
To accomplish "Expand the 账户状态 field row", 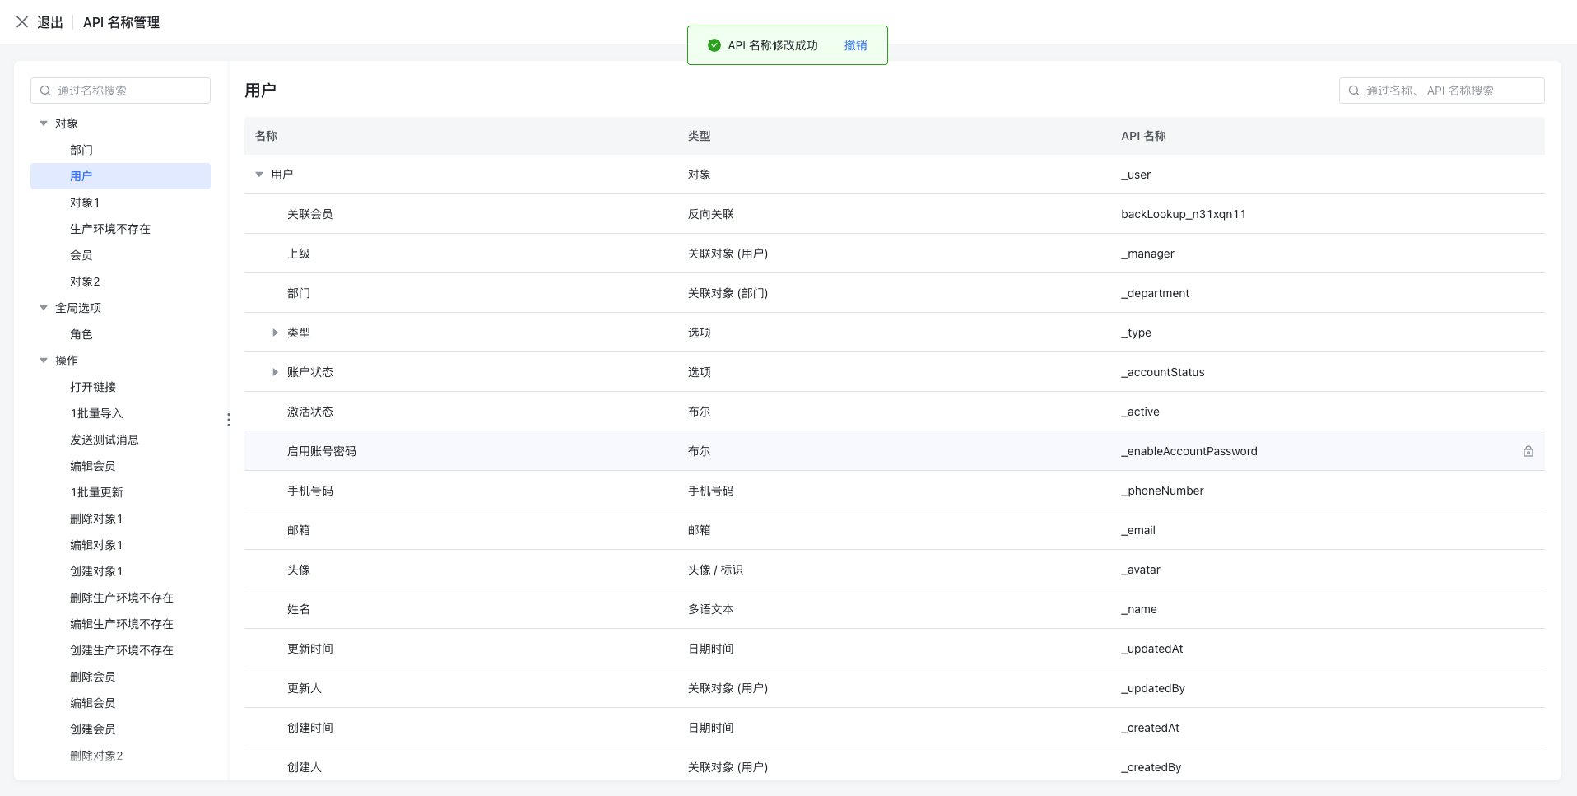I will coord(275,372).
